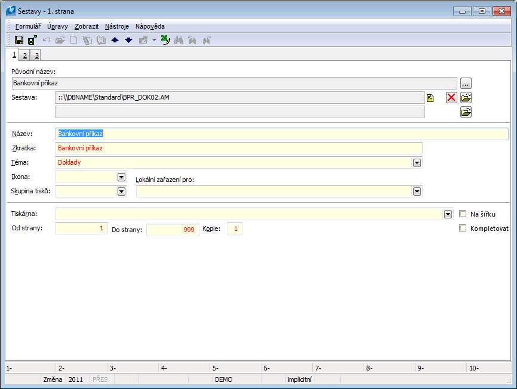Click the empty second path field under Sestava

(x=240, y=112)
